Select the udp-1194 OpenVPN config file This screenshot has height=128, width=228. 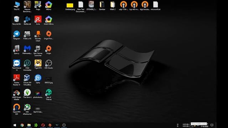[124, 6]
